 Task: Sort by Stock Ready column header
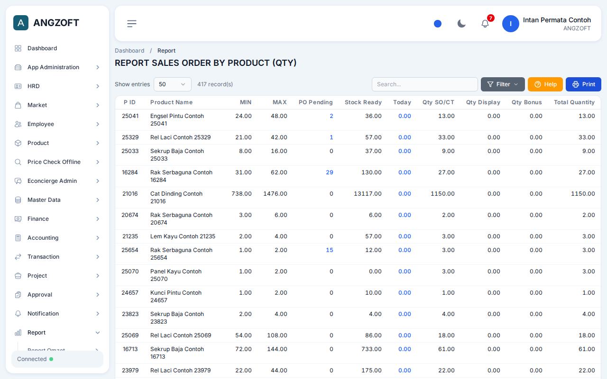click(x=363, y=102)
